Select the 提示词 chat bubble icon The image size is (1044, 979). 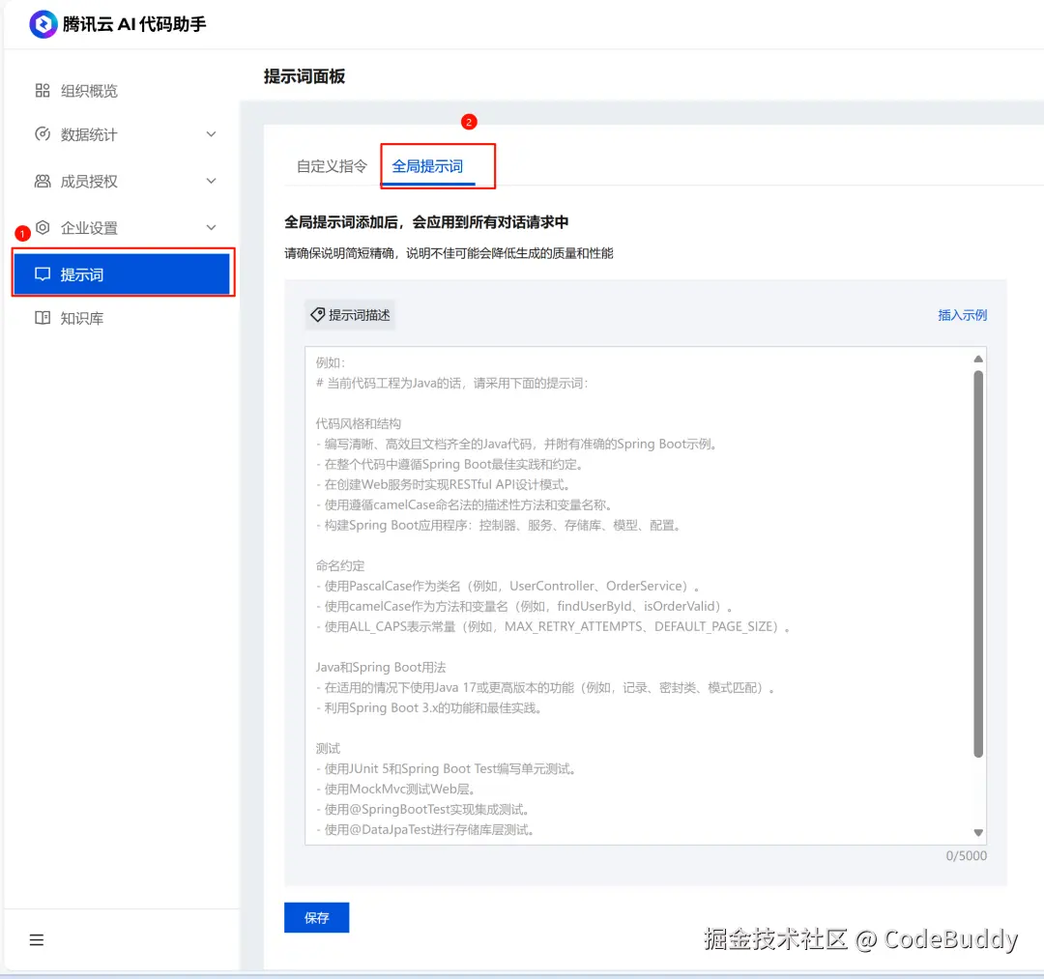43,274
